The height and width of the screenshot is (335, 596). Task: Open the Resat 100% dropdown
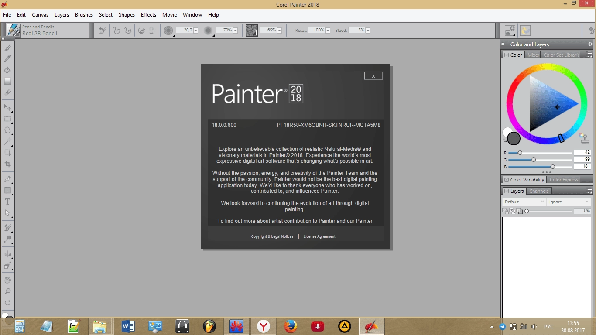point(328,31)
